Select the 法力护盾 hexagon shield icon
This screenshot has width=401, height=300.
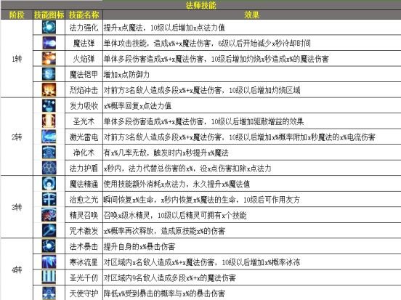coord(49,168)
